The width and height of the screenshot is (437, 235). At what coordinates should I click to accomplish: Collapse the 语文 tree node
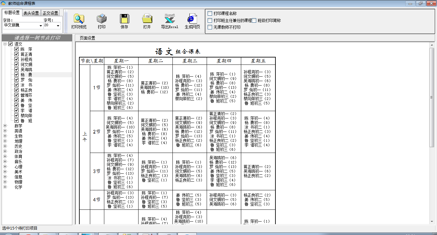click(5, 44)
